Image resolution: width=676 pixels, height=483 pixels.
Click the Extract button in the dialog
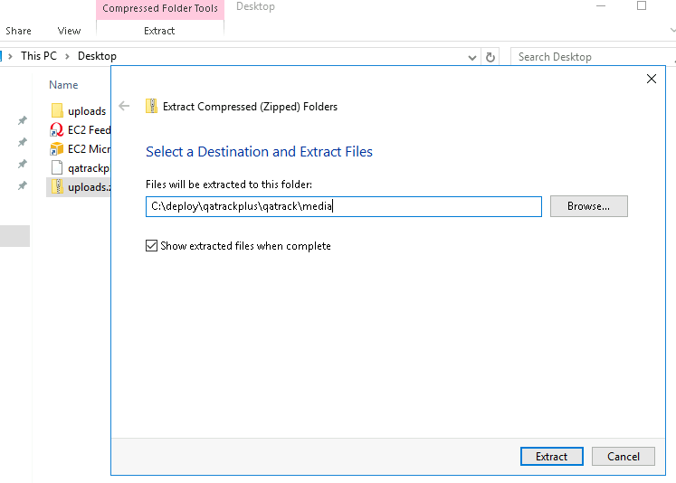click(x=551, y=456)
